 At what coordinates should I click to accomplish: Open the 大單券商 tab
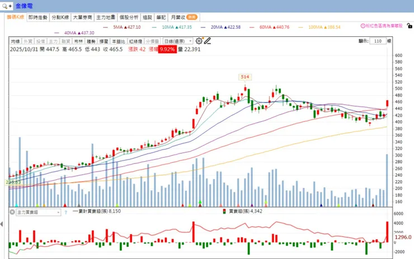pos(82,17)
